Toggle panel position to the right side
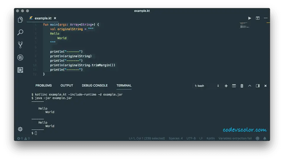The image size is (284, 161). pos(258,86)
